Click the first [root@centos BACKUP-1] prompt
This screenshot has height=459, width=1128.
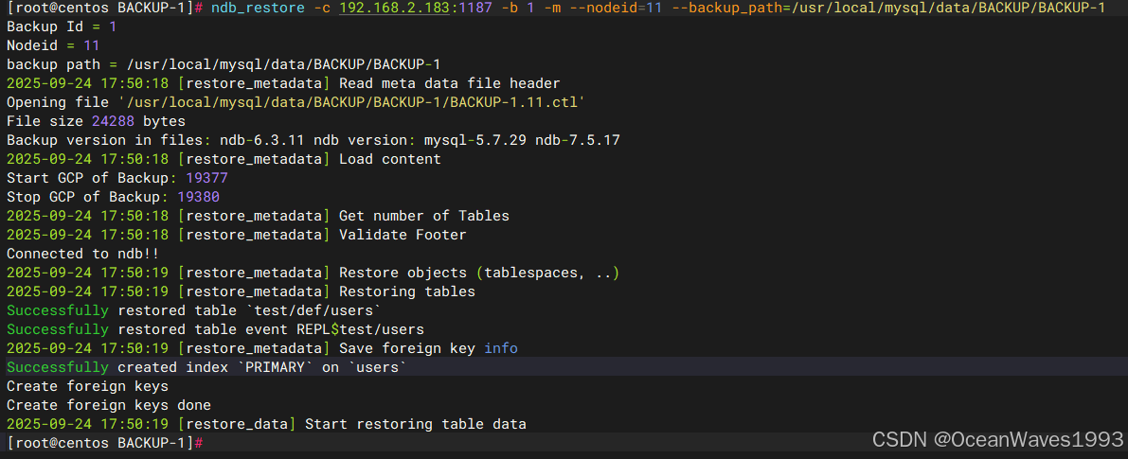105,8
